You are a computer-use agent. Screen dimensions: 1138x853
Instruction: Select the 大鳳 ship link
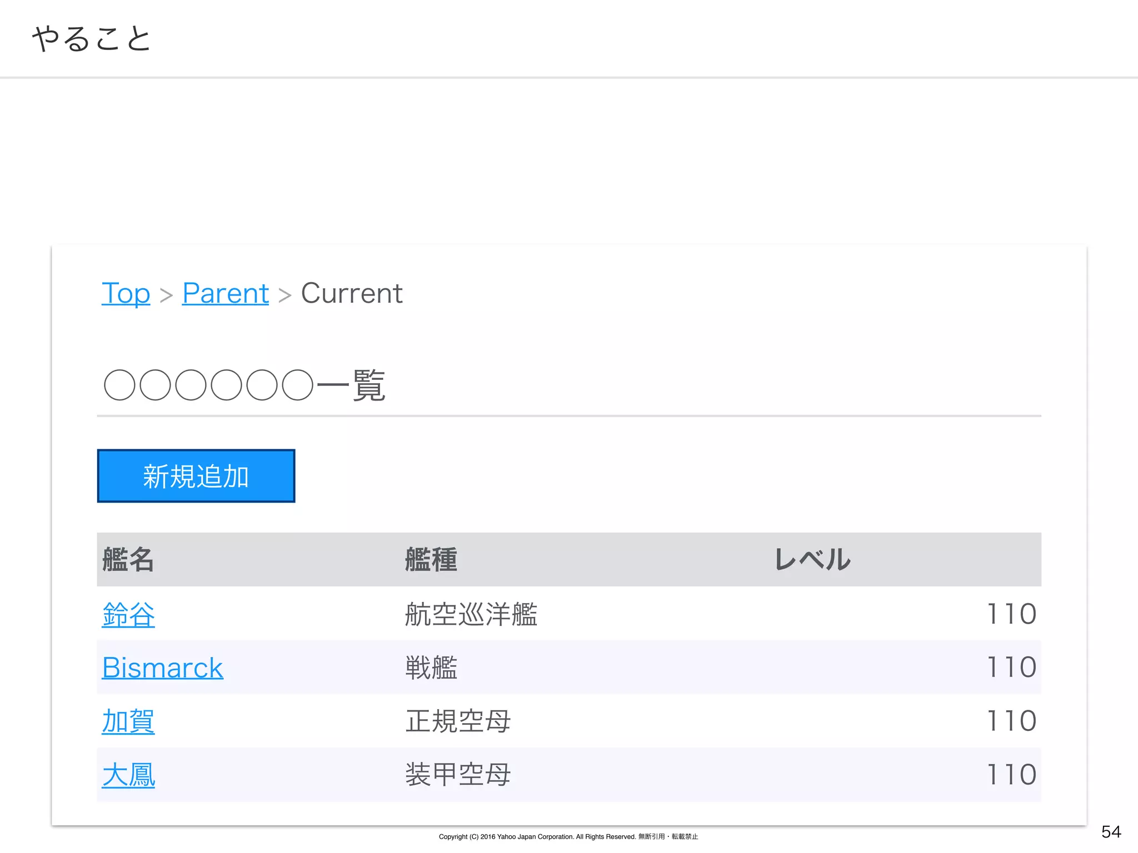click(128, 775)
